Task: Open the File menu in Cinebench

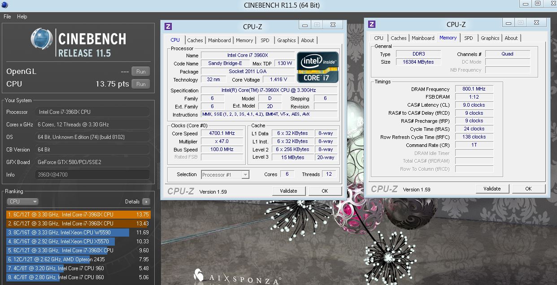Action: click(x=7, y=17)
